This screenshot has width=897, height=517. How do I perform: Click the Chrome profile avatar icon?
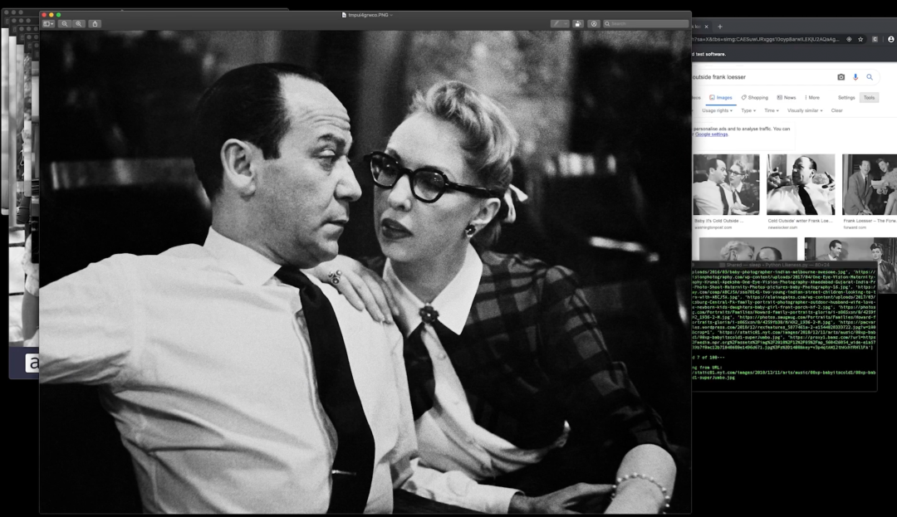[x=890, y=39]
